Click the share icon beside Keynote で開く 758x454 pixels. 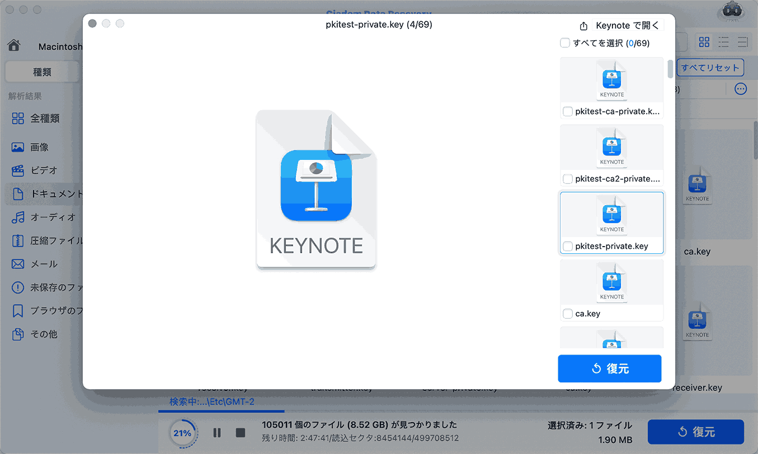[583, 26]
